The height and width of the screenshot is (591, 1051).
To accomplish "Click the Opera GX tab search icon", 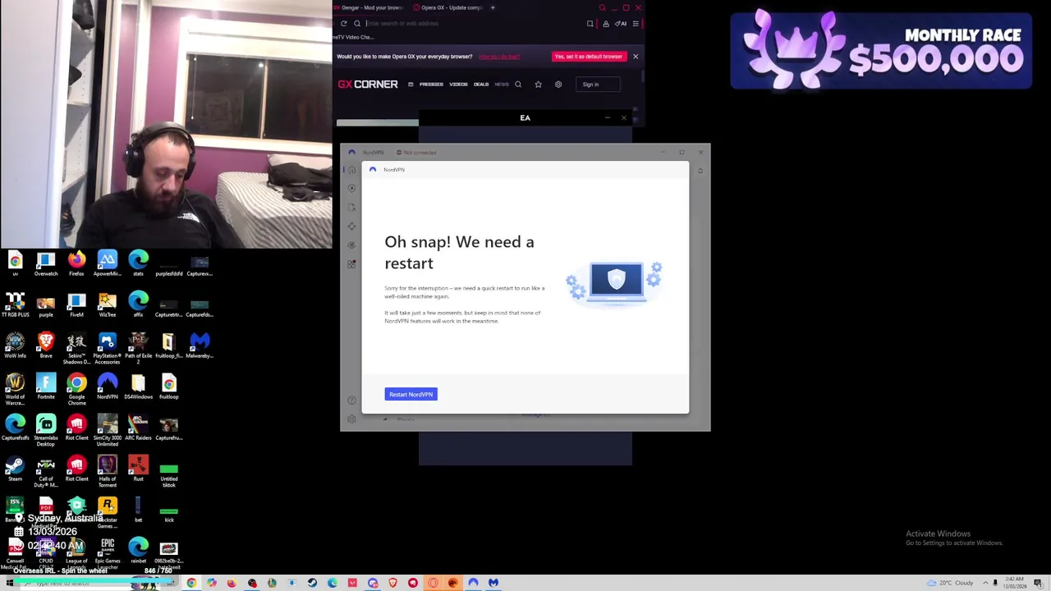I will coord(602,7).
